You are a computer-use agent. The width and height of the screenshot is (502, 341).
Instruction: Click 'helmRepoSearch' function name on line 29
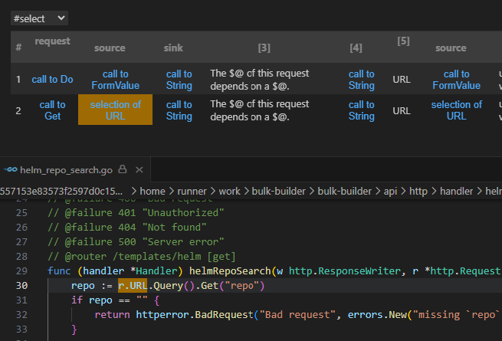230,271
